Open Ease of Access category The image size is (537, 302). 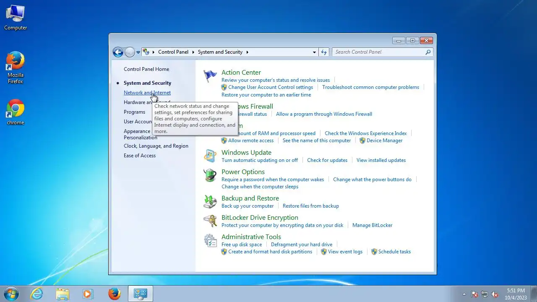[x=140, y=156]
